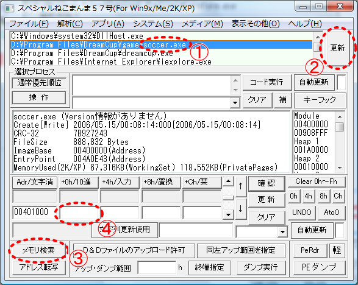Toggle the 通常優先順位 priority button
Screen dimensions: 358x285
39,83
